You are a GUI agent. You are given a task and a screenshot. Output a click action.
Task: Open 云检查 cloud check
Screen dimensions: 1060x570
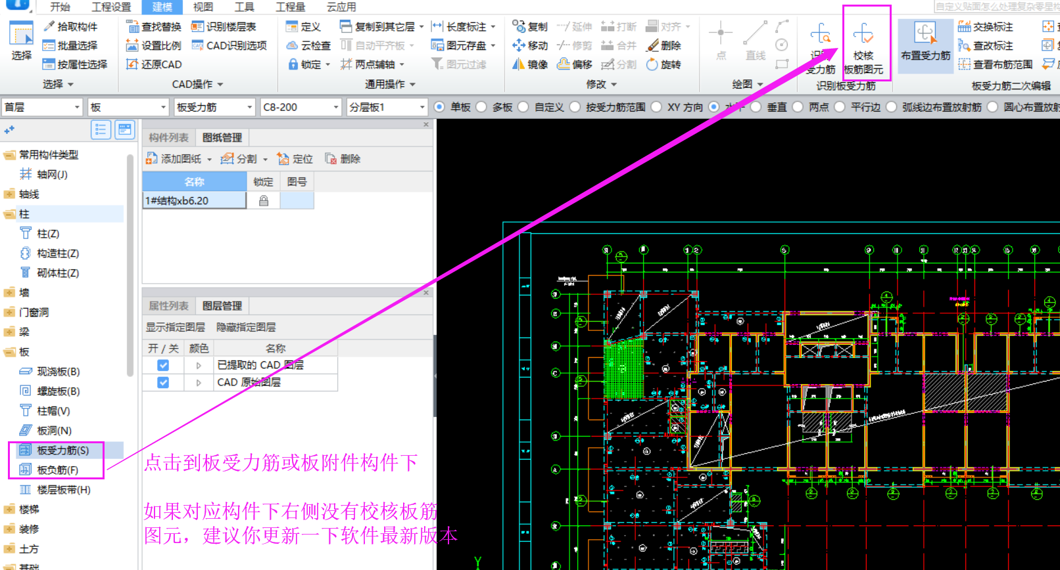coord(308,45)
